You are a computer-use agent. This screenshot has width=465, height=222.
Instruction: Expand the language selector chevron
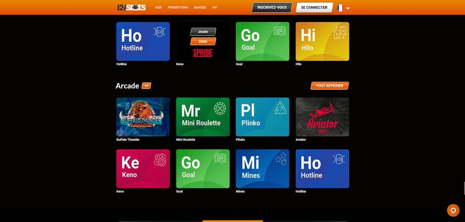pos(348,8)
